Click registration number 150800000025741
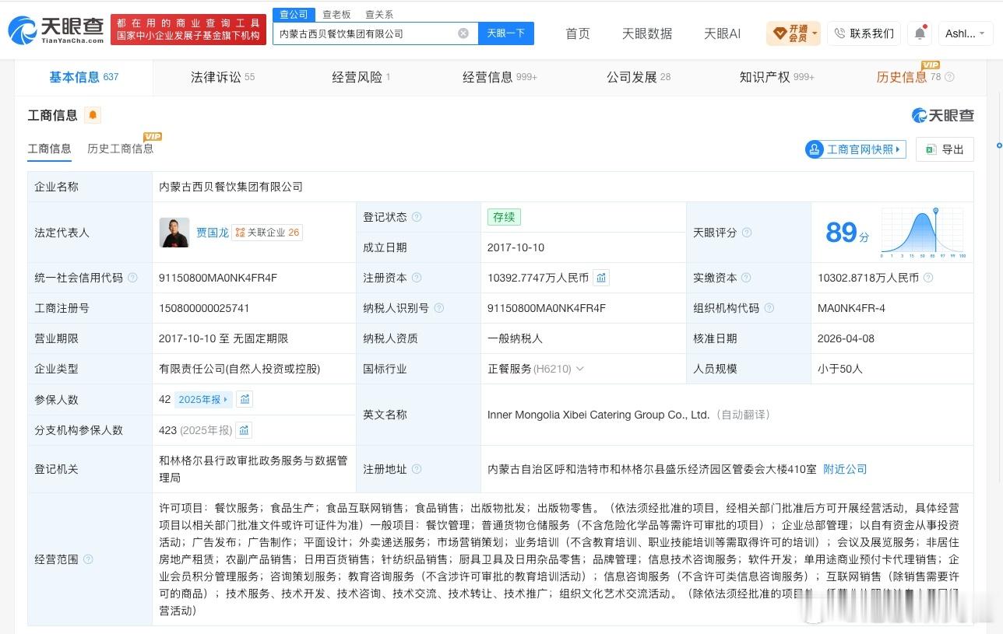 click(204, 308)
